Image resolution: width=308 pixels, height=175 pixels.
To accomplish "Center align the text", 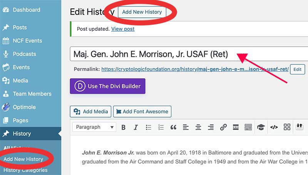I will coord(198,127).
